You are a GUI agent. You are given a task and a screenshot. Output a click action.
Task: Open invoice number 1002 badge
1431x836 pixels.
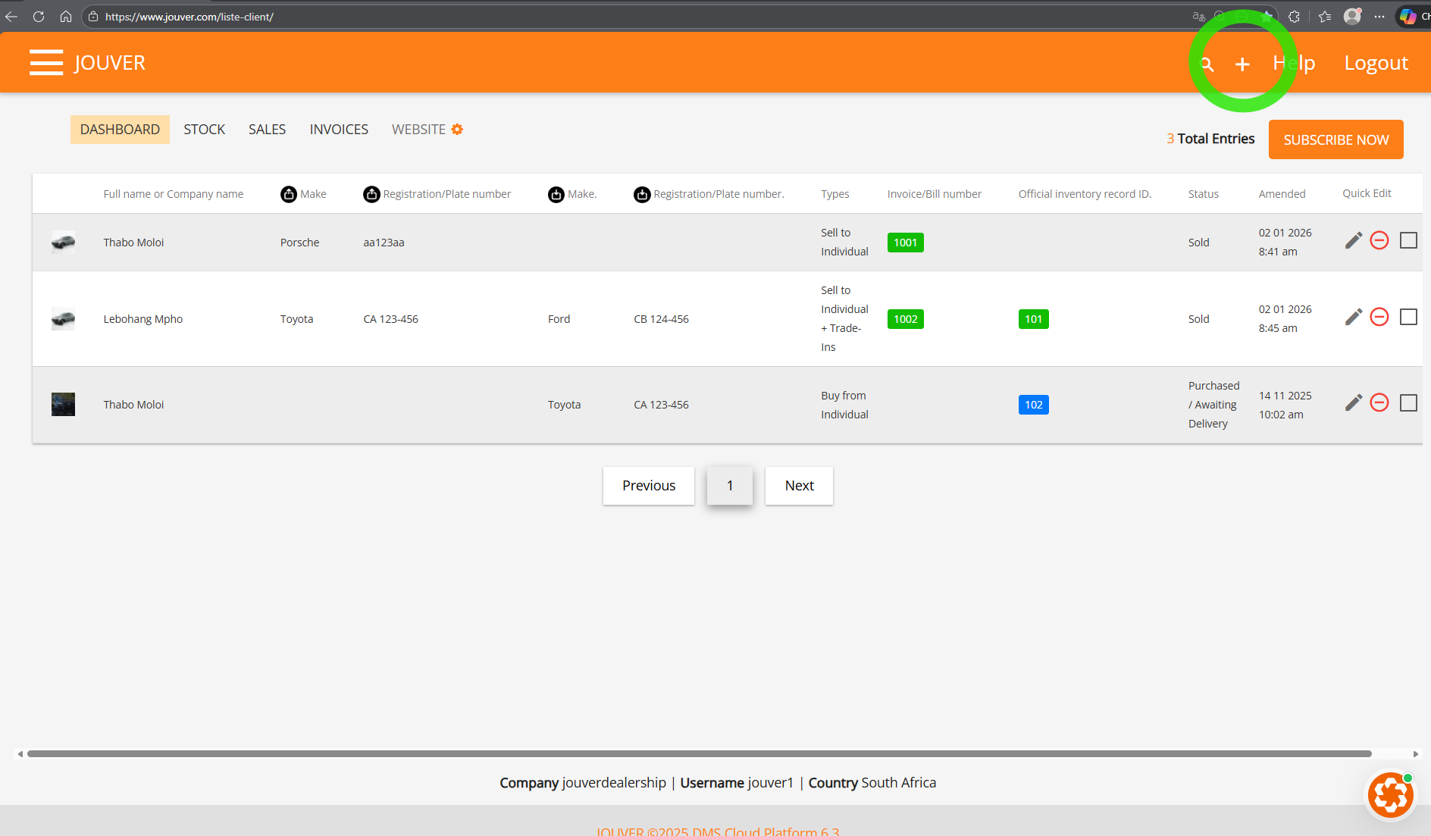[905, 319]
